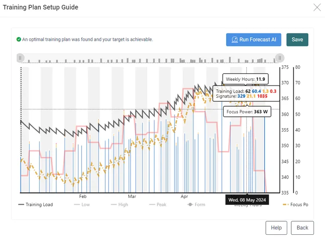This screenshot has height=237, width=325.
Task: Open Help for the setup guide
Action: click(x=276, y=228)
